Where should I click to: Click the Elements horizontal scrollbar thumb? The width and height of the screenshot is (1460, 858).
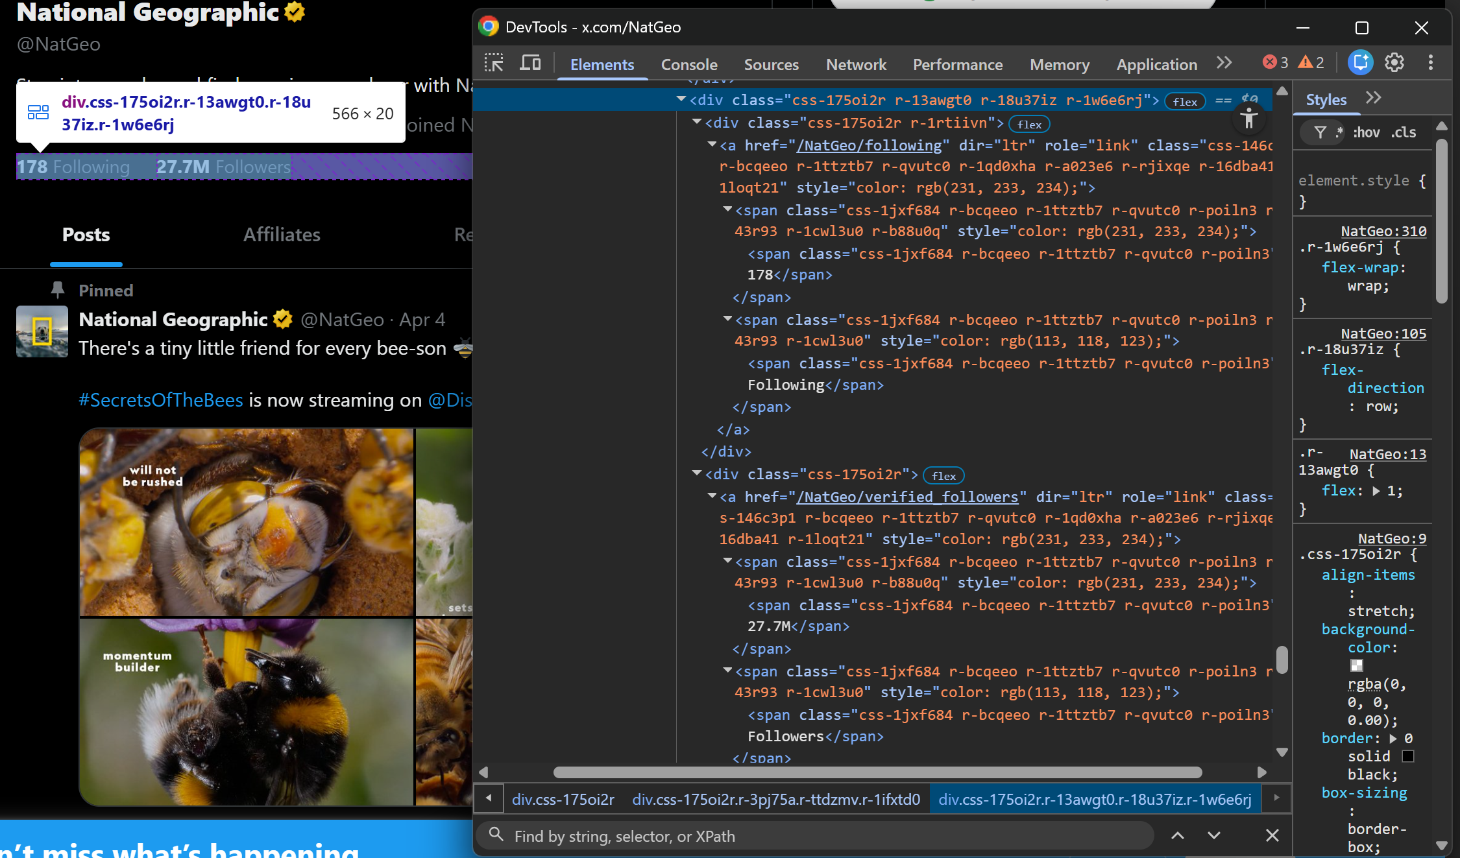(877, 772)
